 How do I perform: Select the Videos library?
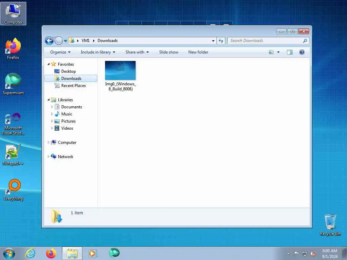coord(67,128)
